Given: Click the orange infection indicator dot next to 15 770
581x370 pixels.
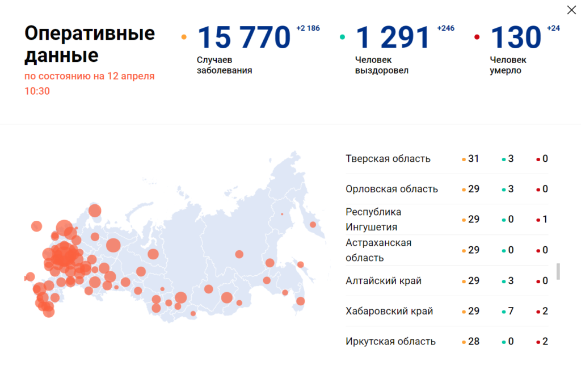Looking at the screenshot, I should [183, 36].
